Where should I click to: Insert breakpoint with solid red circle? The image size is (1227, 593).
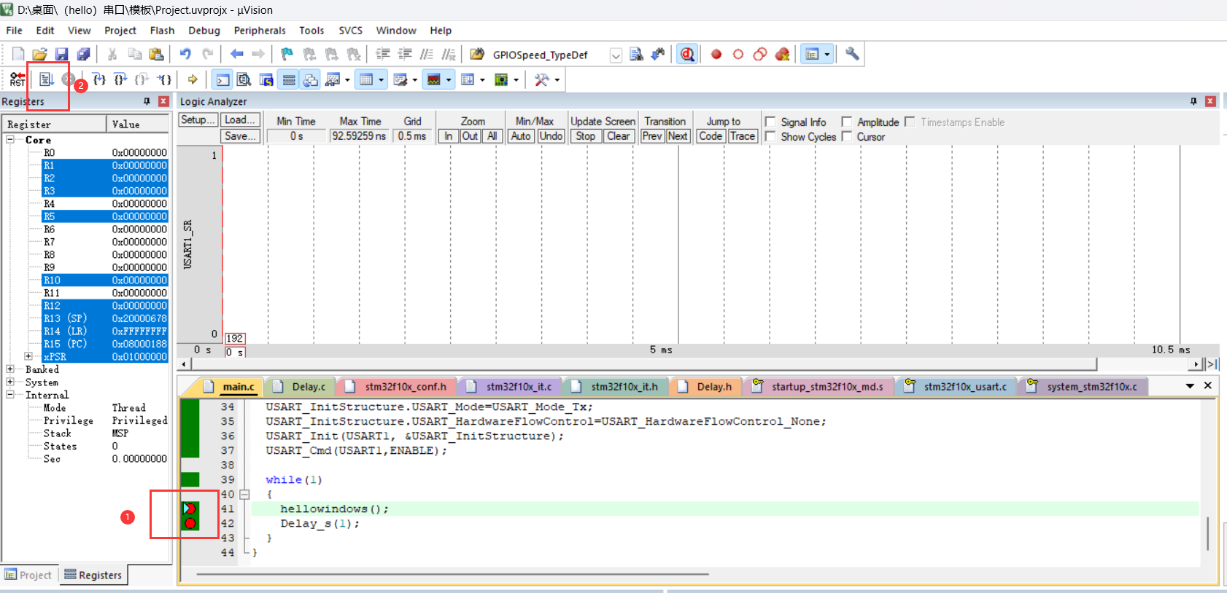point(716,55)
